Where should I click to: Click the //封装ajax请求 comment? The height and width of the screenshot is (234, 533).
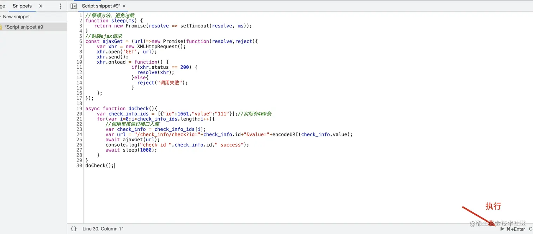pos(104,36)
